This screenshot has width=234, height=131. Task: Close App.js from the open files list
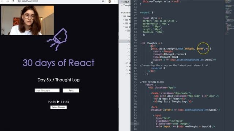coord(122,2)
